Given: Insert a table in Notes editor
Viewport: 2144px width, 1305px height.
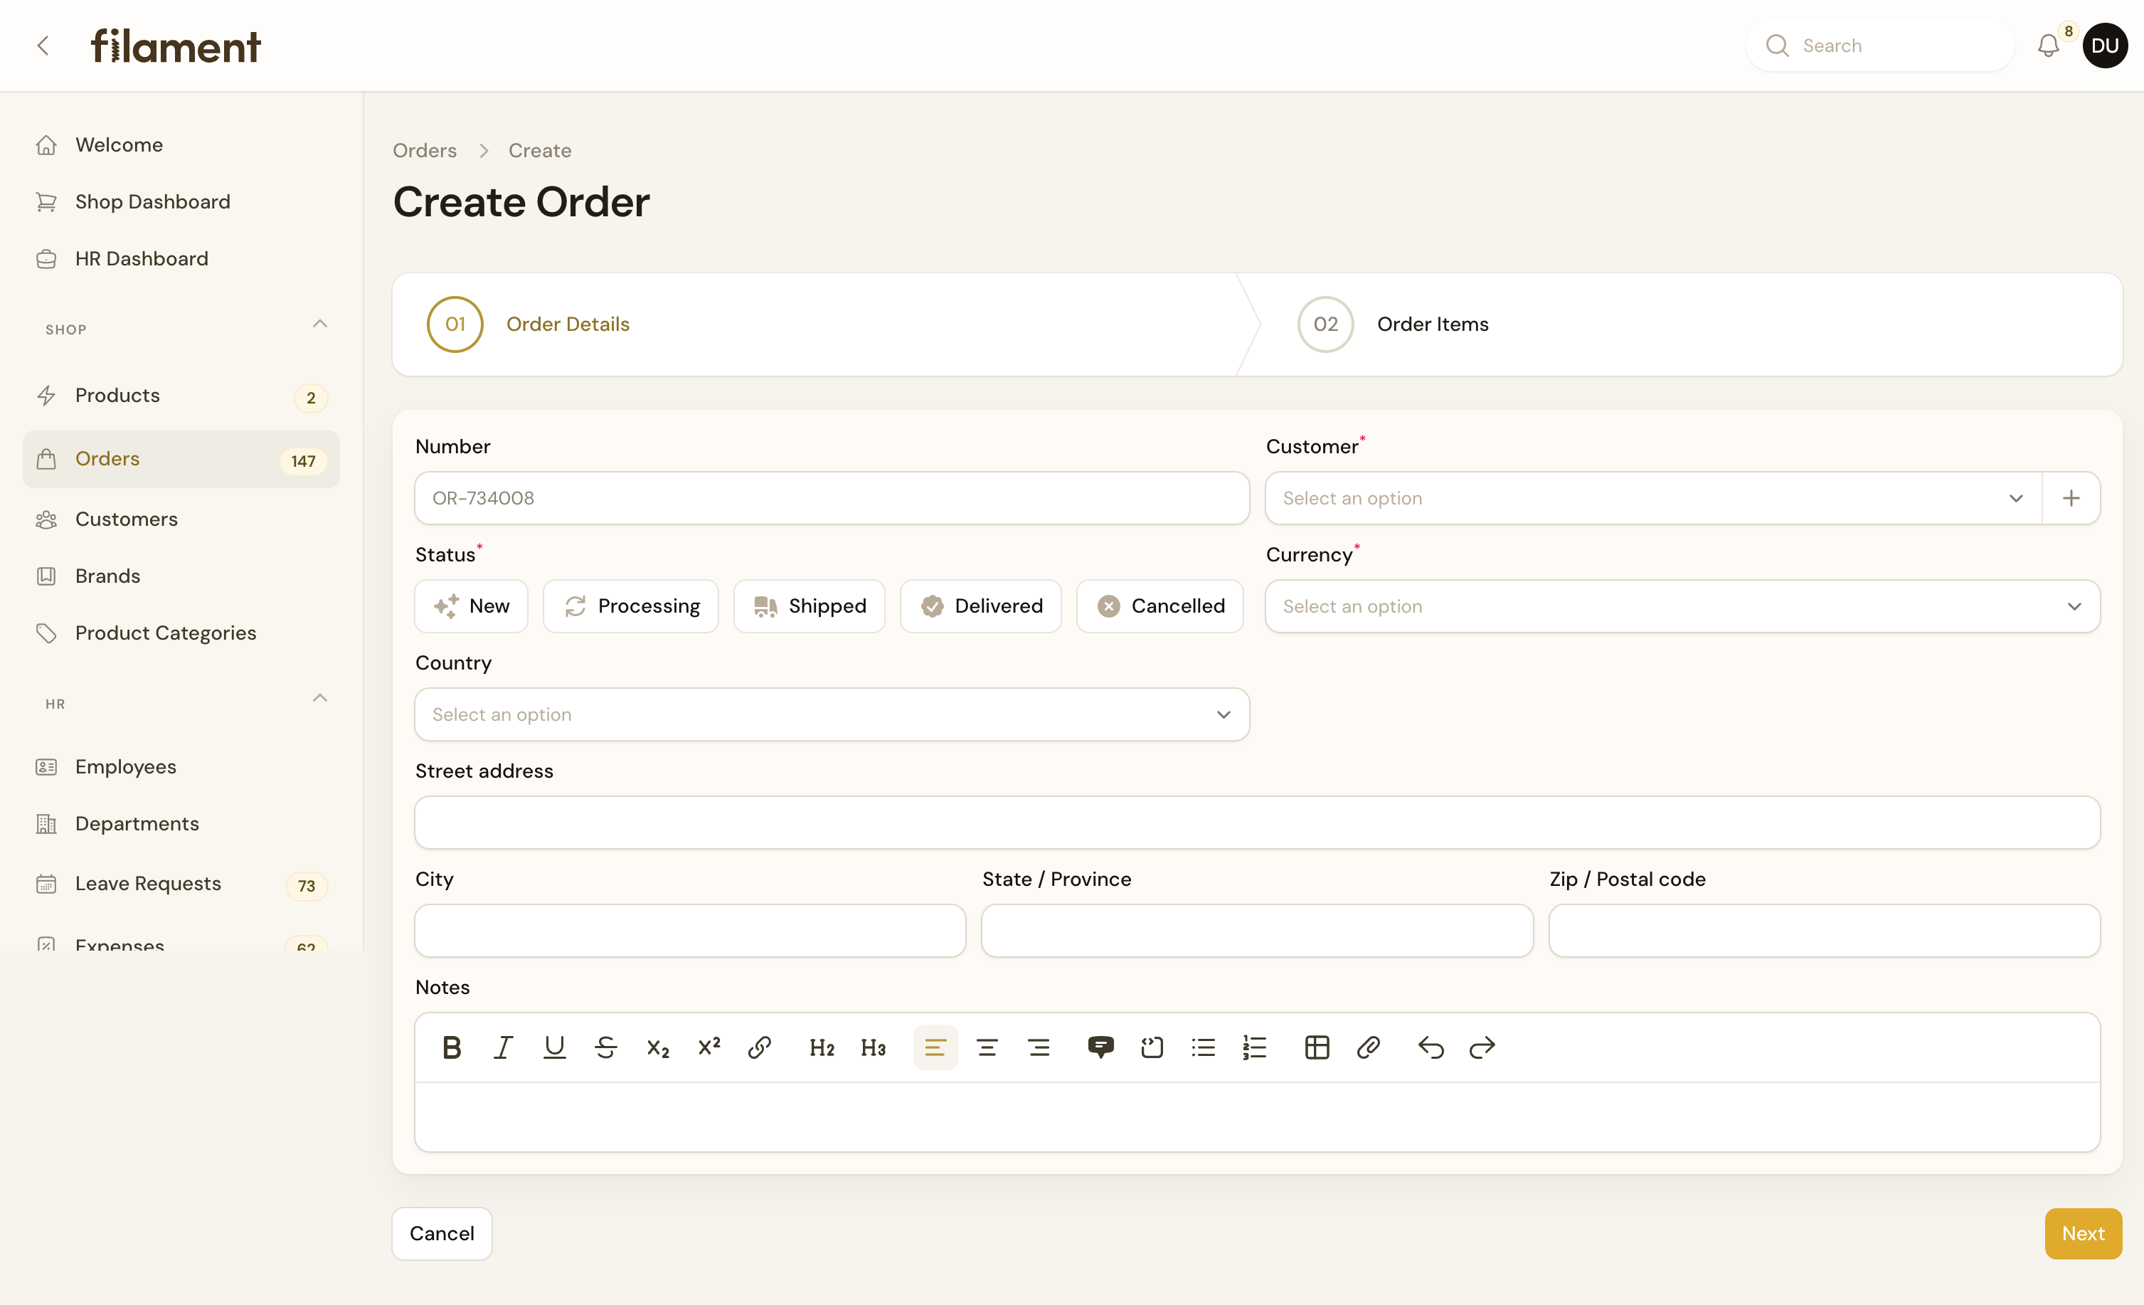Looking at the screenshot, I should click(x=1317, y=1047).
